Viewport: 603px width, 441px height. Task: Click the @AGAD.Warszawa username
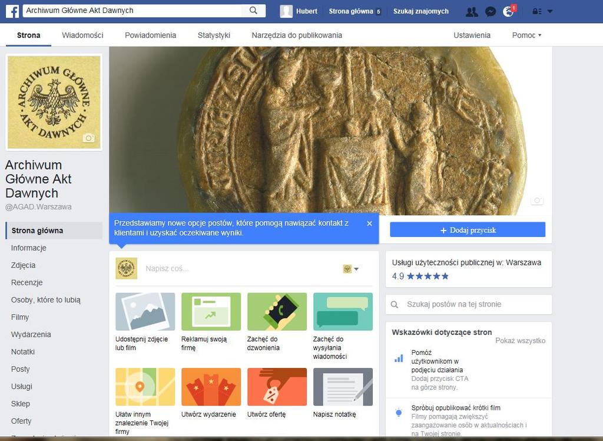pyautogui.click(x=38, y=207)
